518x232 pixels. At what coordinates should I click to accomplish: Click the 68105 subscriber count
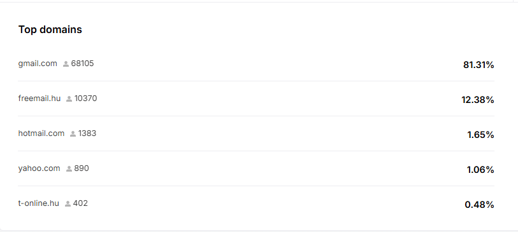pyautogui.click(x=83, y=64)
